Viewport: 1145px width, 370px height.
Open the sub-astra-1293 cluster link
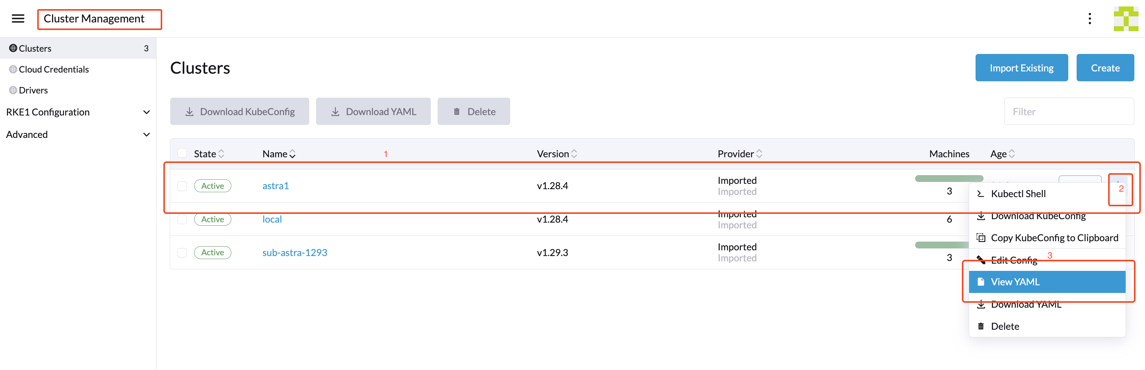294,253
